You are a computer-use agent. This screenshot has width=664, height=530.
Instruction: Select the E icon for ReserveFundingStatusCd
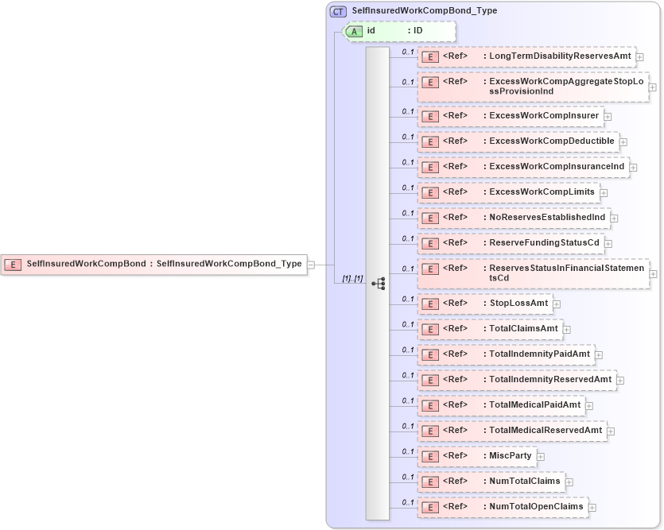coord(430,243)
